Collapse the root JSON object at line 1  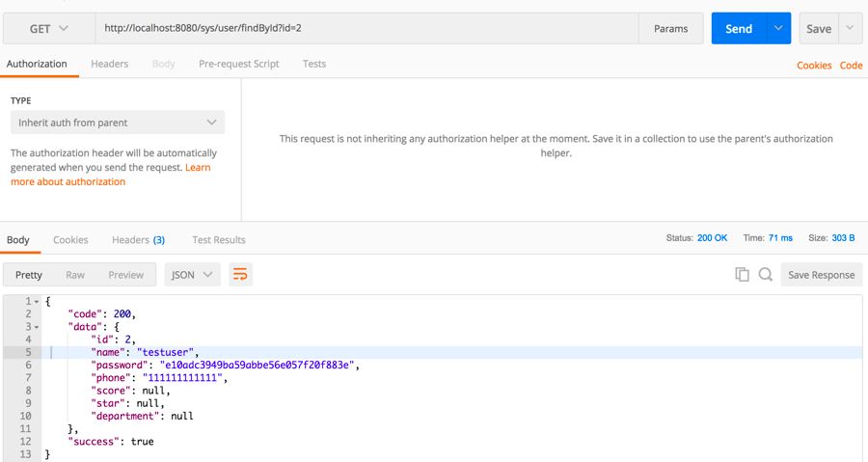[37, 302]
